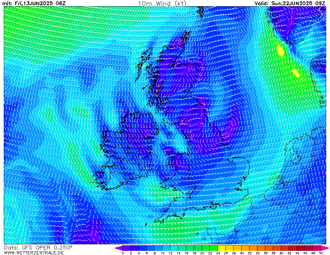Click the purple left arrow of color bar
The width and height of the screenshot is (330, 255).
click(x=119, y=248)
